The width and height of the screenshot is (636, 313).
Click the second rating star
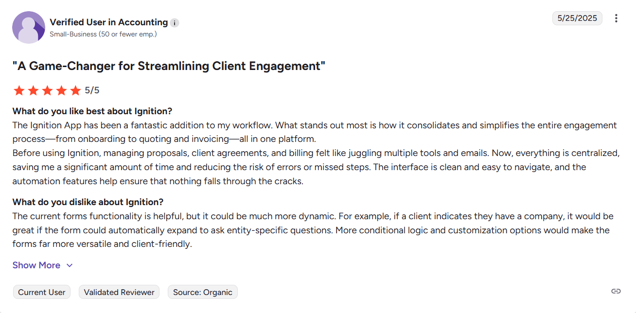[x=33, y=90]
